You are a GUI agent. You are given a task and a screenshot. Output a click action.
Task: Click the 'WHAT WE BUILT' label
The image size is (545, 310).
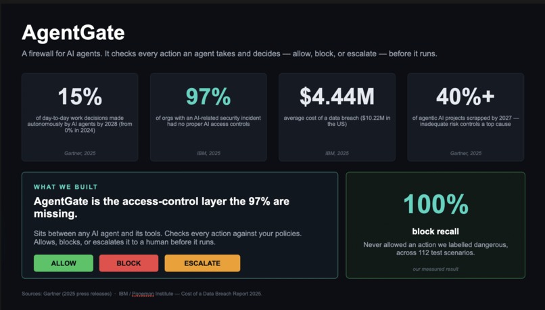coord(66,187)
